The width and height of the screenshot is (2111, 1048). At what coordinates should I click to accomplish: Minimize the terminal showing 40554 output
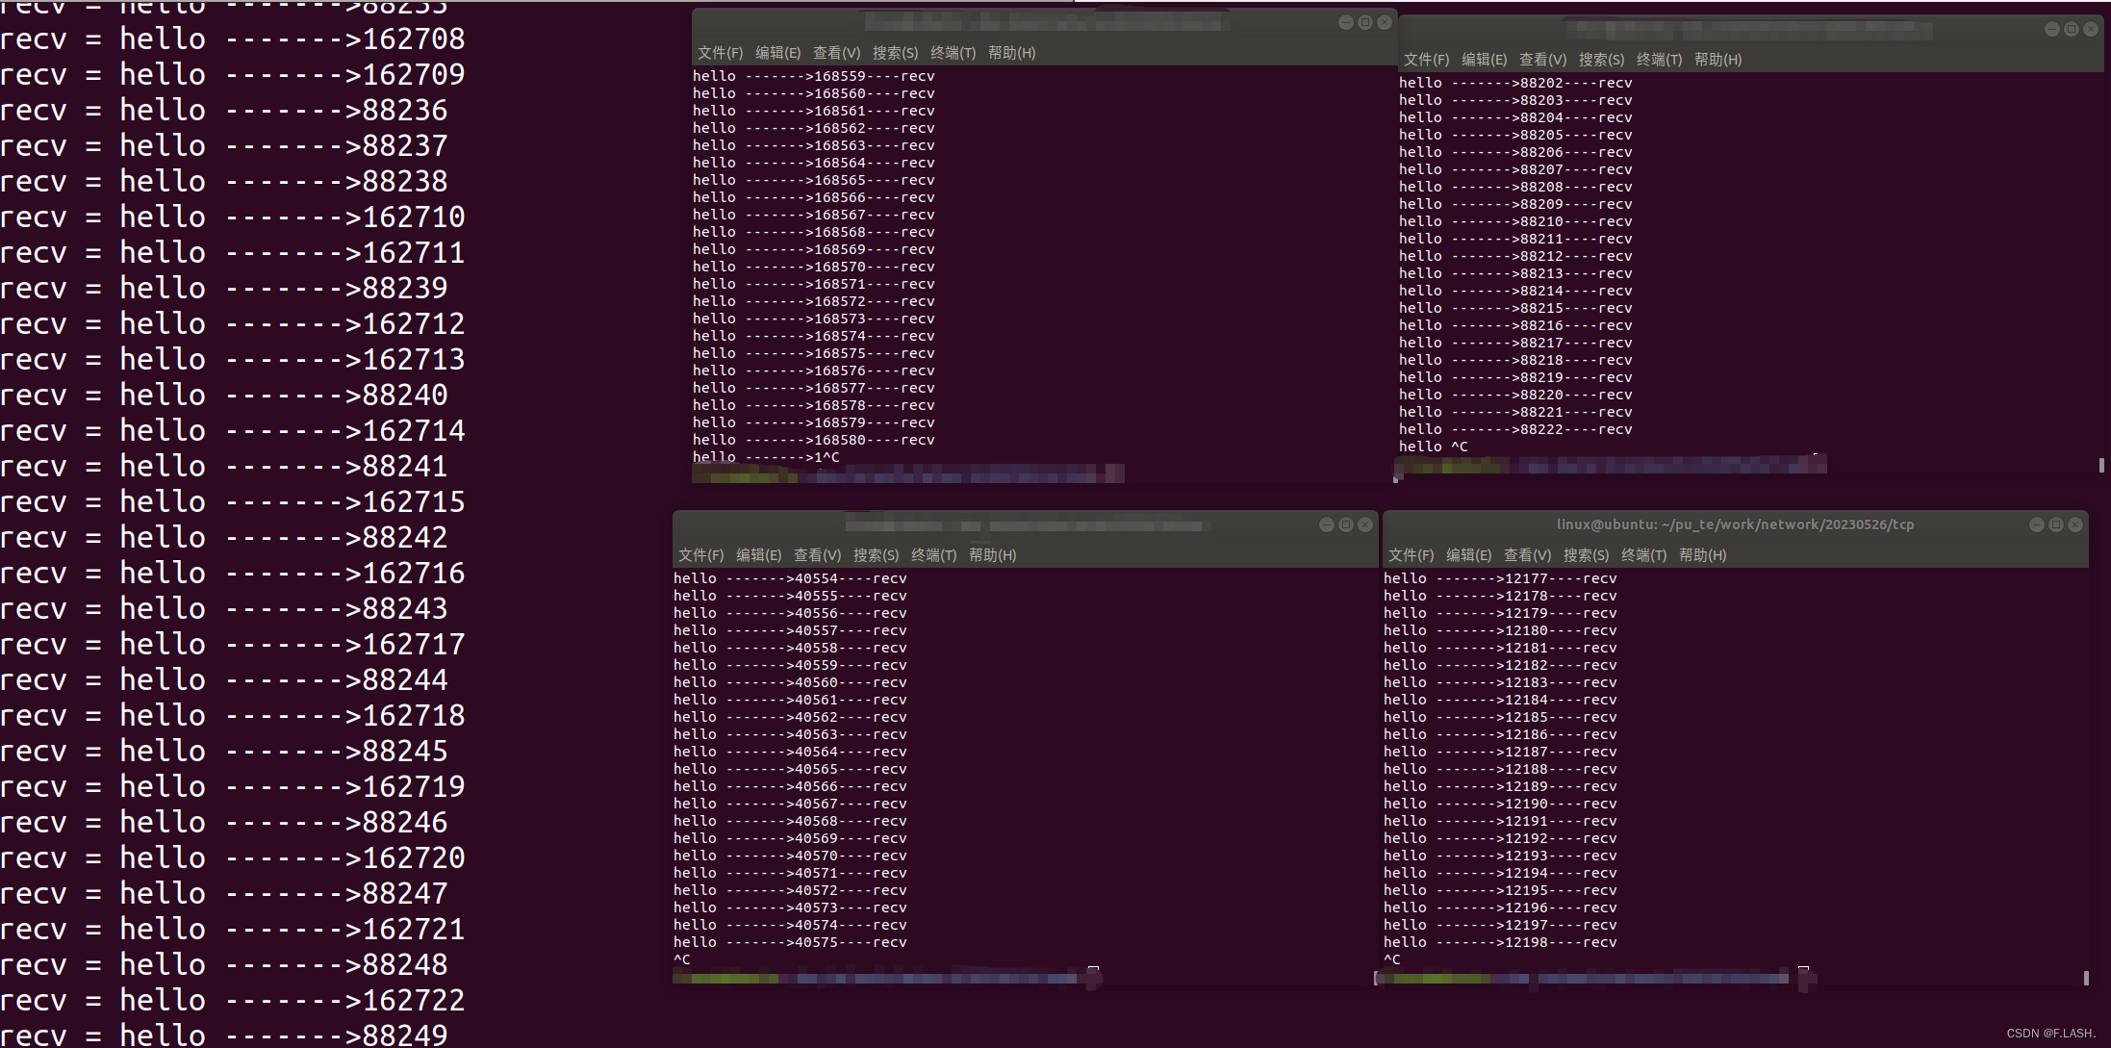(1326, 524)
